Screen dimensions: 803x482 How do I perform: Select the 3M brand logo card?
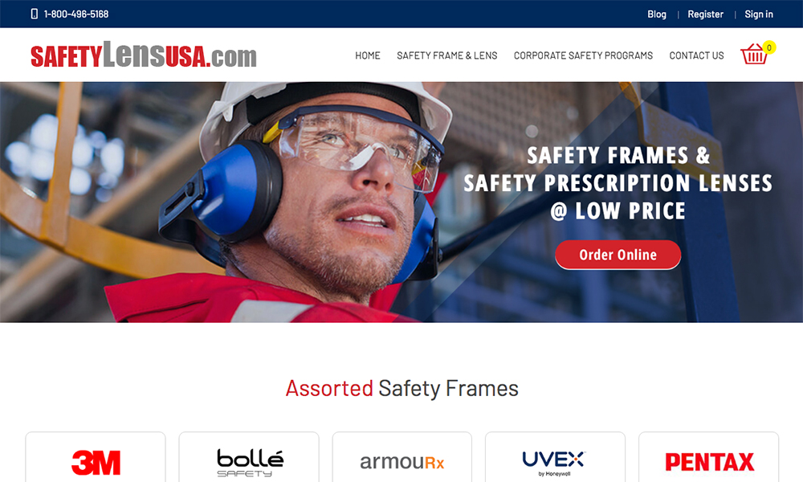tap(96, 457)
